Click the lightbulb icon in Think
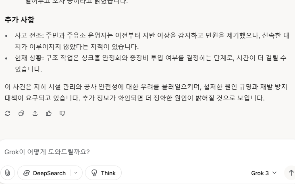The image size is (295, 184). 94,173
